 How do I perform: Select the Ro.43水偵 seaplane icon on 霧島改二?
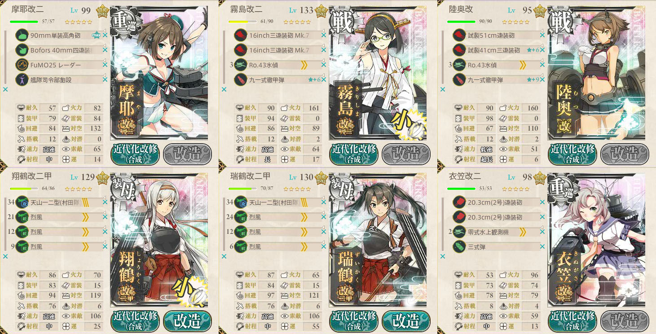[240, 65]
